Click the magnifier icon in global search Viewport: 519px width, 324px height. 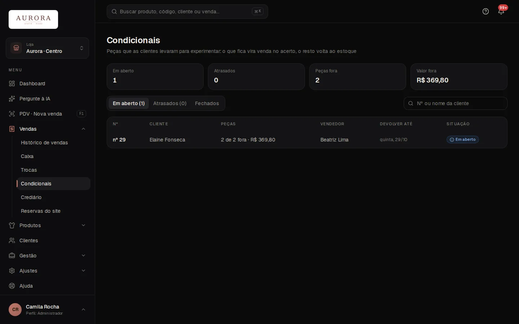click(114, 12)
